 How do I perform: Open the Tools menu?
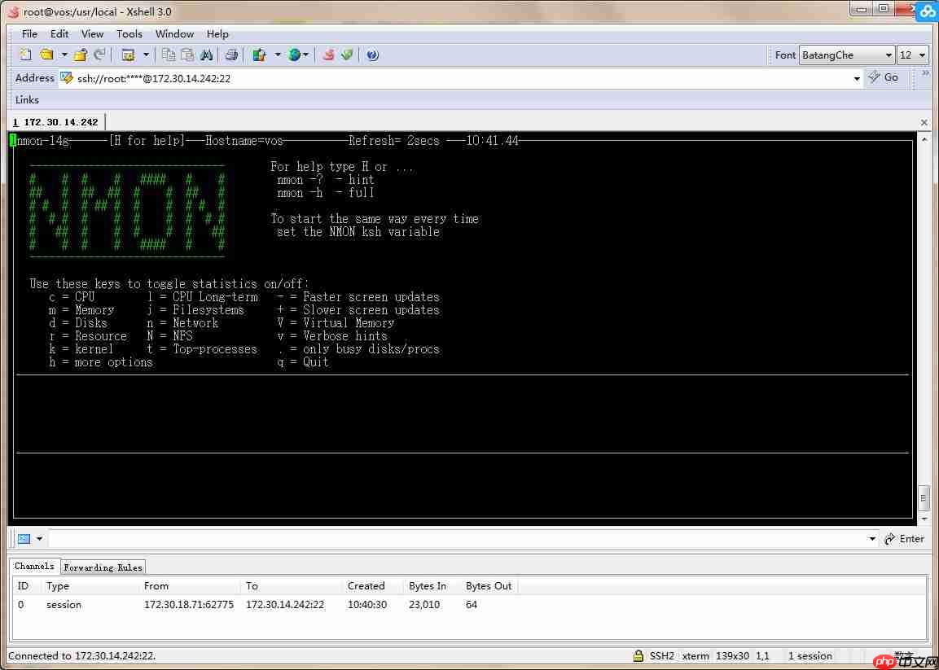point(129,34)
